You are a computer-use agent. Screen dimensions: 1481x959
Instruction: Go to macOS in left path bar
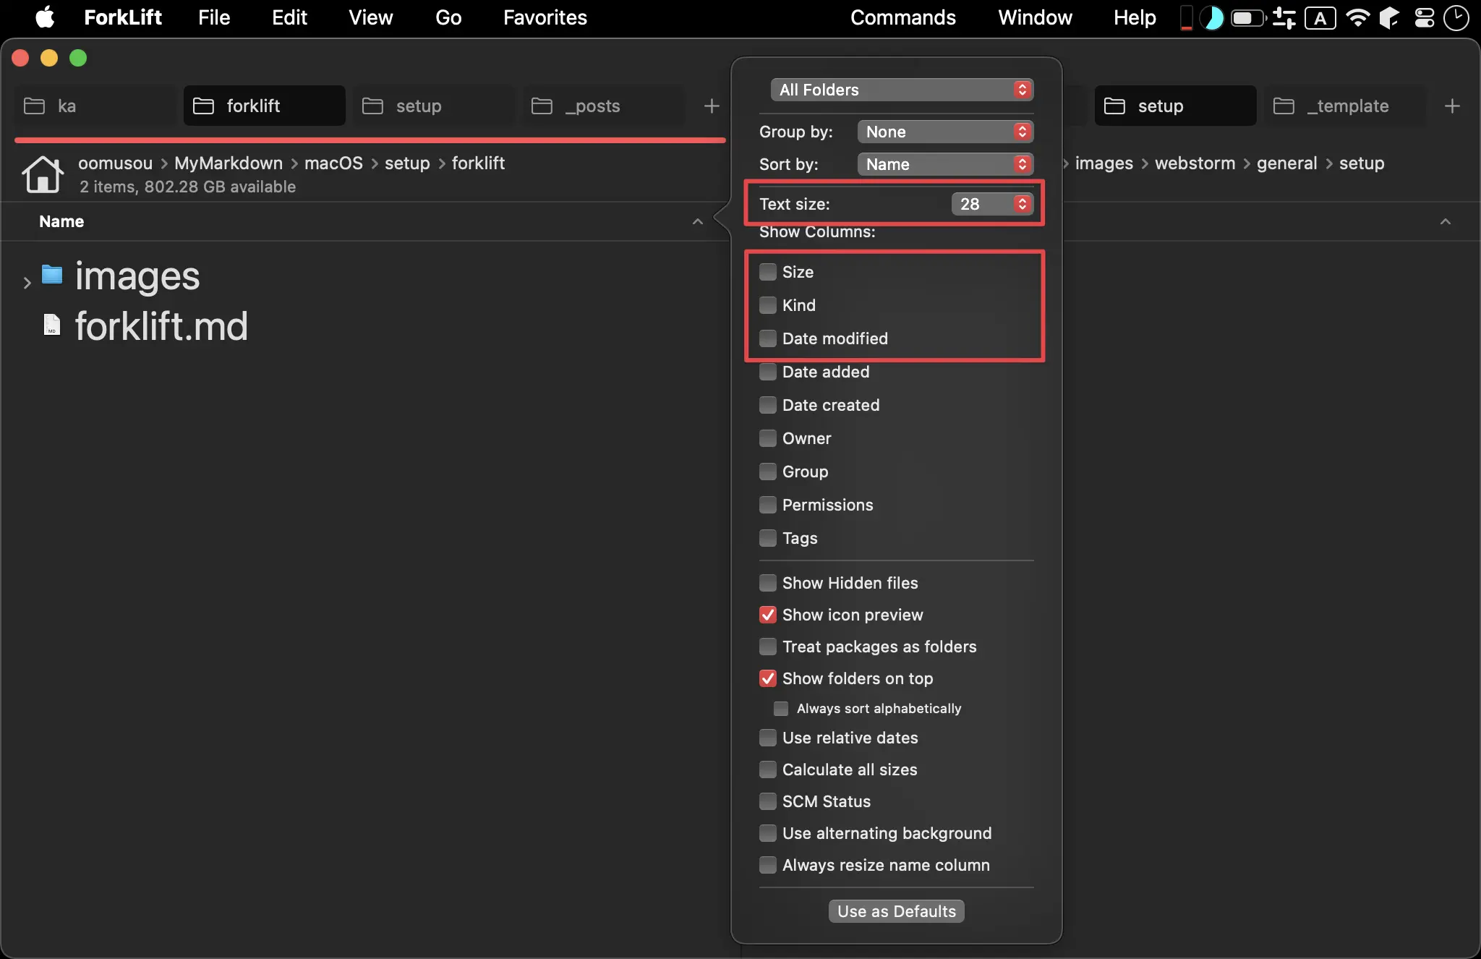point(333,163)
